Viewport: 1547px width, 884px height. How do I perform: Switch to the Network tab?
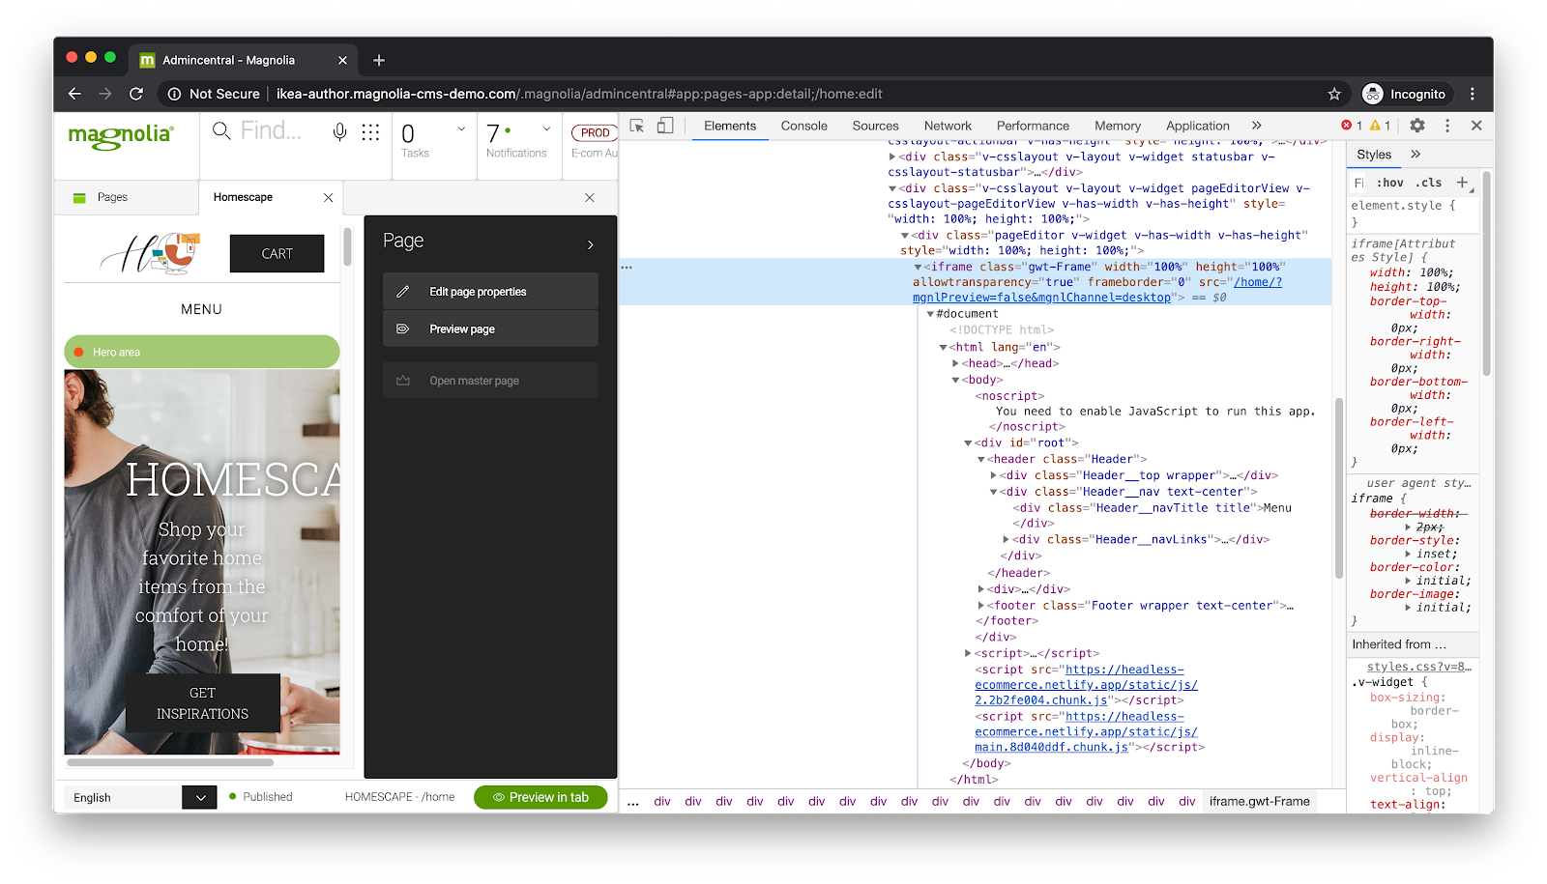pos(948,126)
